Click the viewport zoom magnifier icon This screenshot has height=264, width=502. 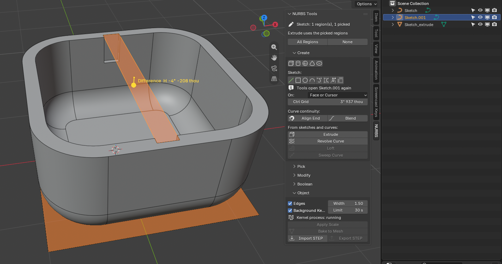(274, 47)
